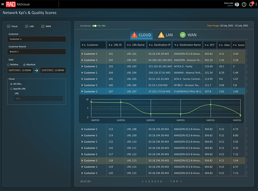258x191 pixels.
Task: Open the help question mark icon
Action: (244, 5)
